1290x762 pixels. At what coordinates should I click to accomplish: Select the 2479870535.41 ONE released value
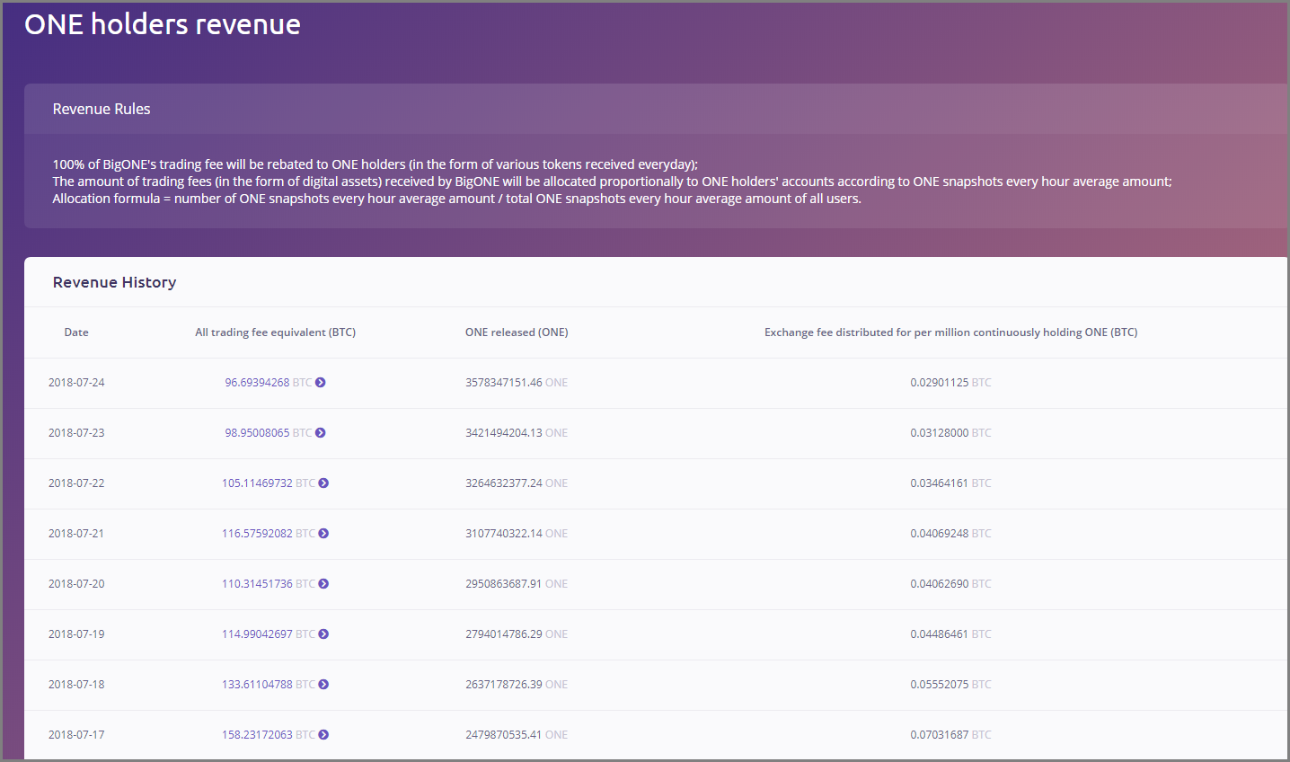coord(517,735)
